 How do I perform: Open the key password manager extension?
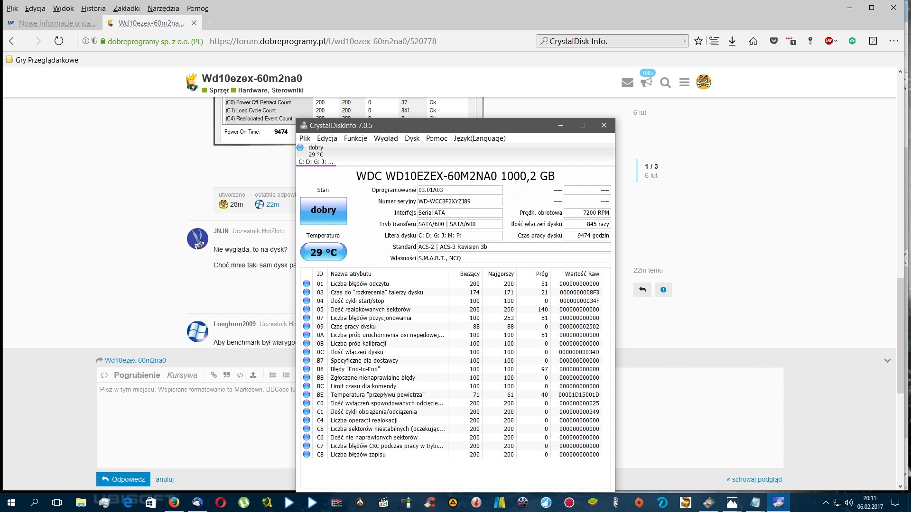(x=810, y=41)
